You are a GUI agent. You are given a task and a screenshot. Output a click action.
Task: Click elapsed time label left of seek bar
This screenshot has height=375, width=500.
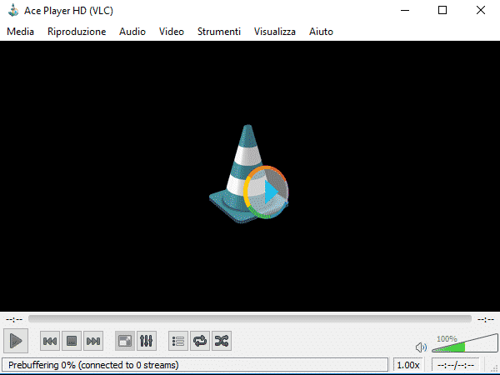pyautogui.click(x=14, y=319)
